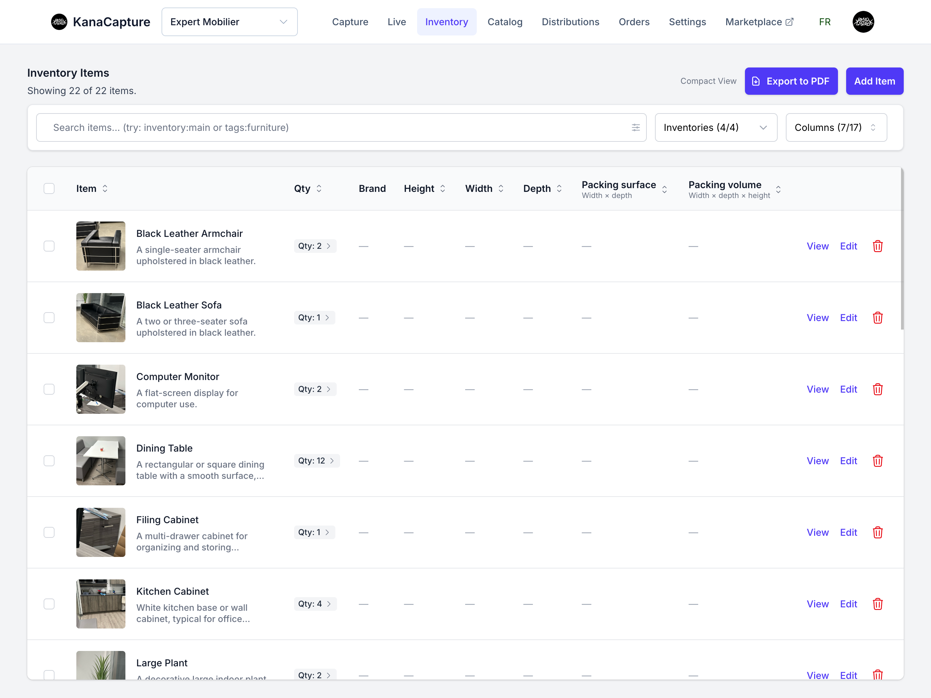Sort the table by Qty
The width and height of the screenshot is (931, 698).
(x=320, y=188)
